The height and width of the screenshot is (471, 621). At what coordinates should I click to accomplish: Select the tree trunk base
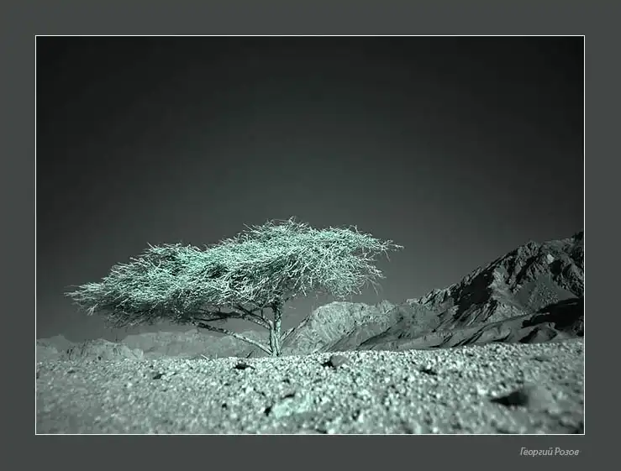click(274, 350)
